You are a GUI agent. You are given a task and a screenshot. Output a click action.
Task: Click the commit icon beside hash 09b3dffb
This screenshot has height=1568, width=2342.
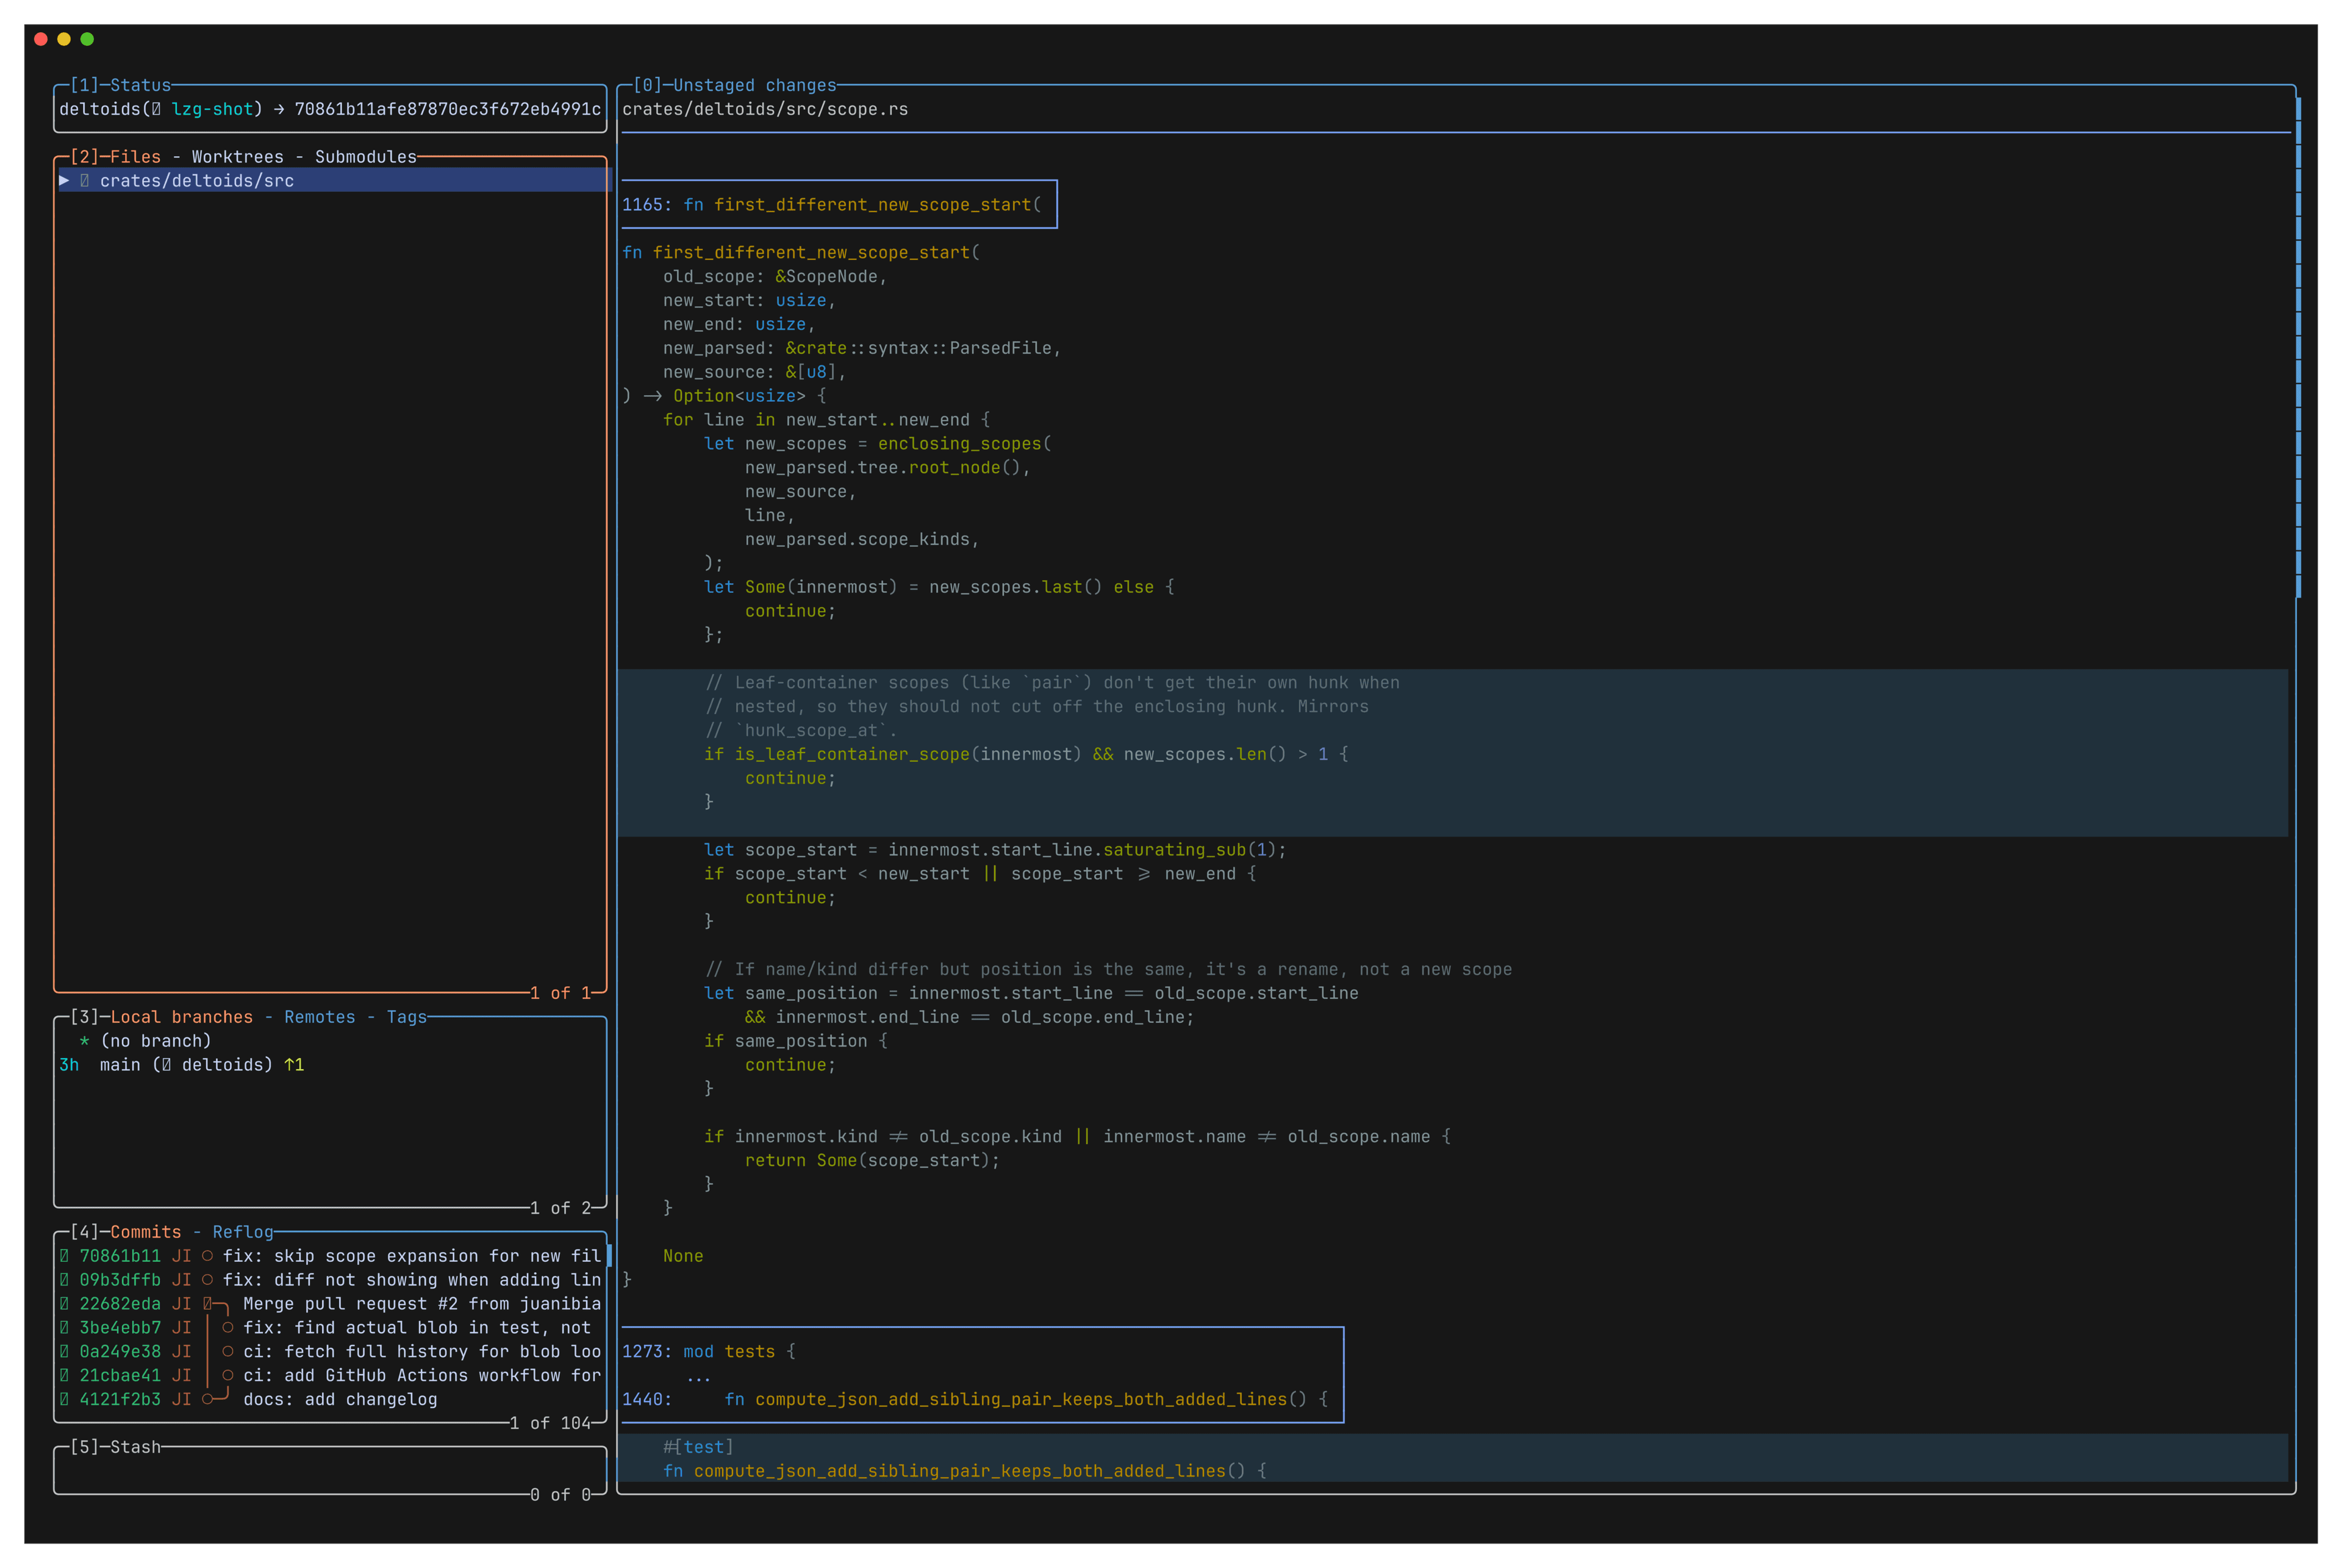(65, 1280)
